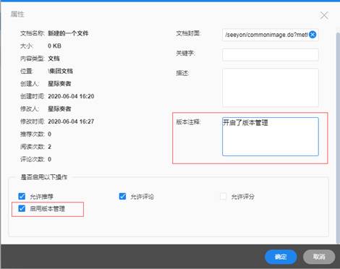This screenshot has width=340, height=269.
Task: Click the 阅读次数 value 2
Action: click(x=49, y=147)
